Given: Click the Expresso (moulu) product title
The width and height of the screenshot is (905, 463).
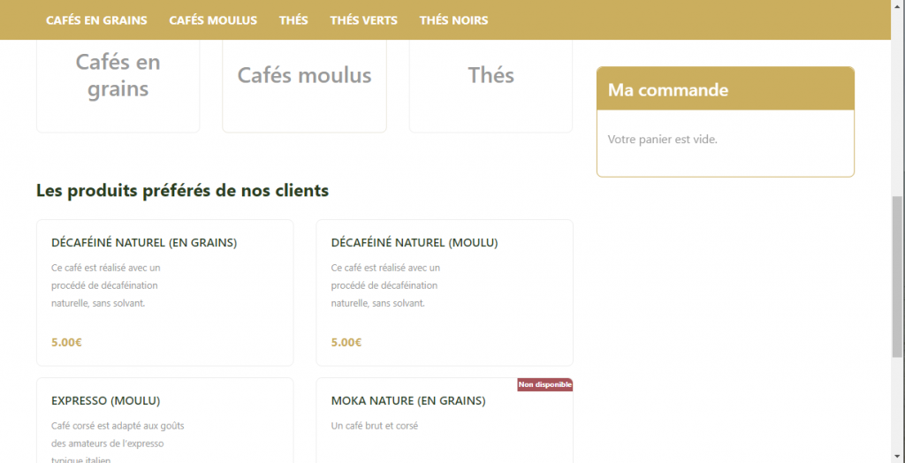Looking at the screenshot, I should 106,400.
